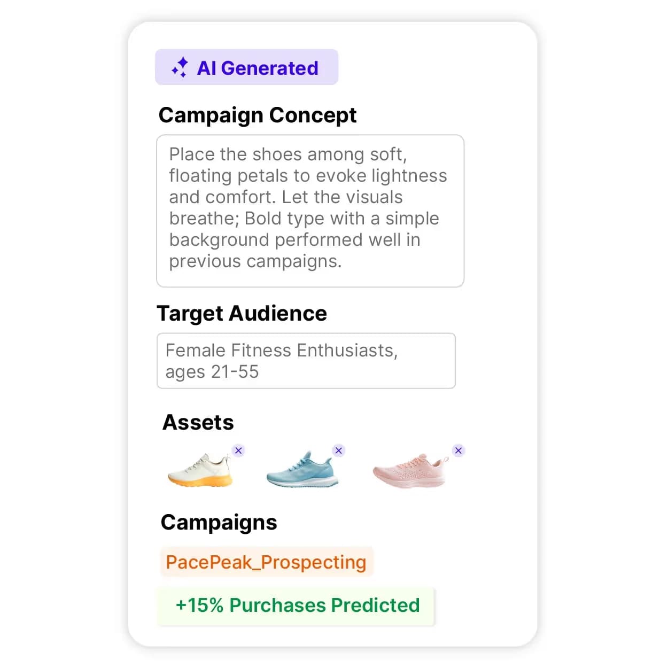The height and width of the screenshot is (668, 668).
Task: Click the Campaign Concept heading
Action: click(257, 115)
